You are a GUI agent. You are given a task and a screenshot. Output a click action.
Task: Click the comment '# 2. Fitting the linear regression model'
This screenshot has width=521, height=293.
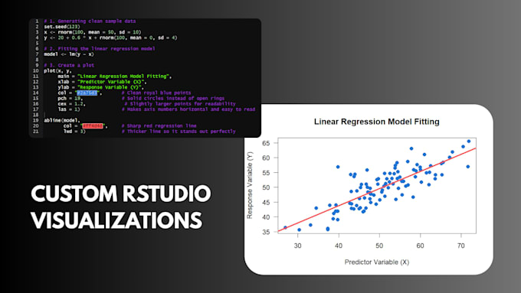pyautogui.click(x=100, y=49)
